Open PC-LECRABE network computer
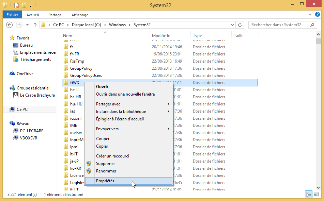 pyautogui.click(x=32, y=131)
